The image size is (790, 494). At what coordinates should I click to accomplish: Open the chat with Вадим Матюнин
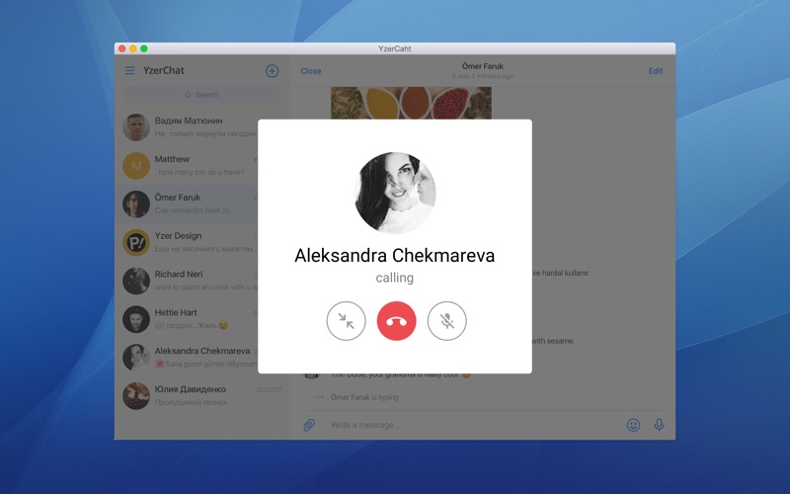202,127
